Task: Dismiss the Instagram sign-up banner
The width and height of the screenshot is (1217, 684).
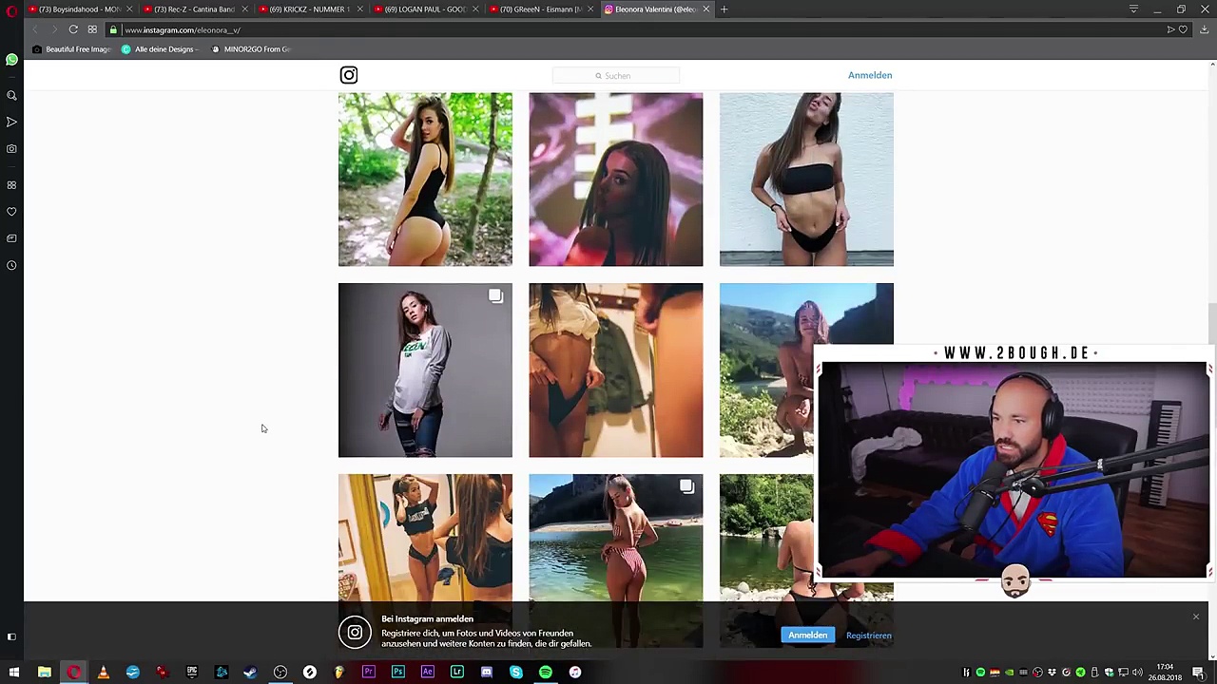Action: click(1195, 617)
